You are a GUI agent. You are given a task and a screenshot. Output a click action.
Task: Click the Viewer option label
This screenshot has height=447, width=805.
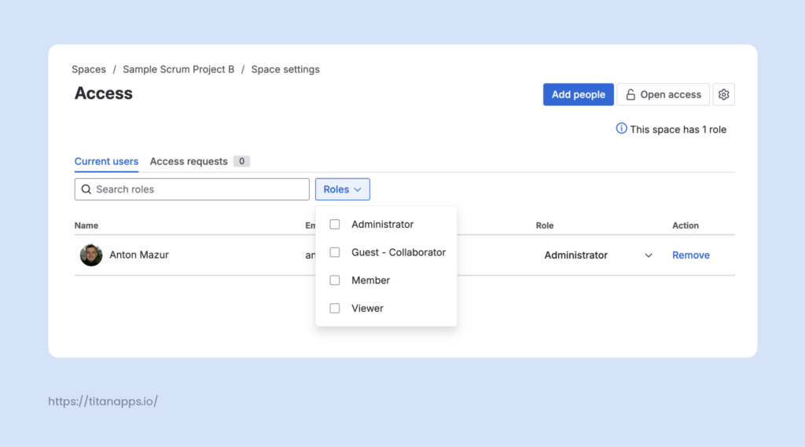367,309
